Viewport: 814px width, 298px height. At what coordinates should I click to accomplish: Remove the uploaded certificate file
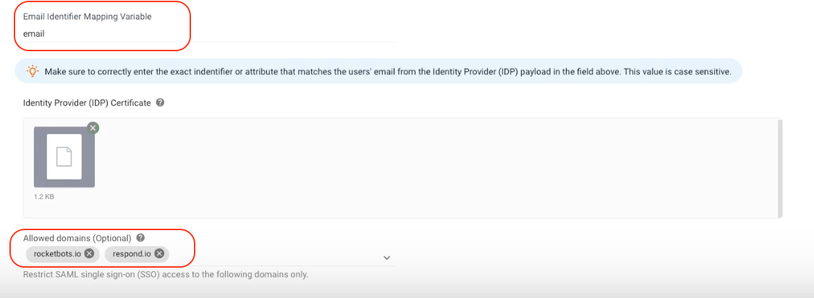click(x=93, y=128)
